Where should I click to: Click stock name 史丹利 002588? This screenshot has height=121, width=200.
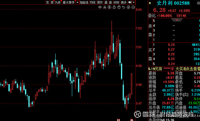173,3
